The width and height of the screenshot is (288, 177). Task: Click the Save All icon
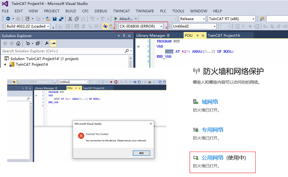[x=61, y=19]
